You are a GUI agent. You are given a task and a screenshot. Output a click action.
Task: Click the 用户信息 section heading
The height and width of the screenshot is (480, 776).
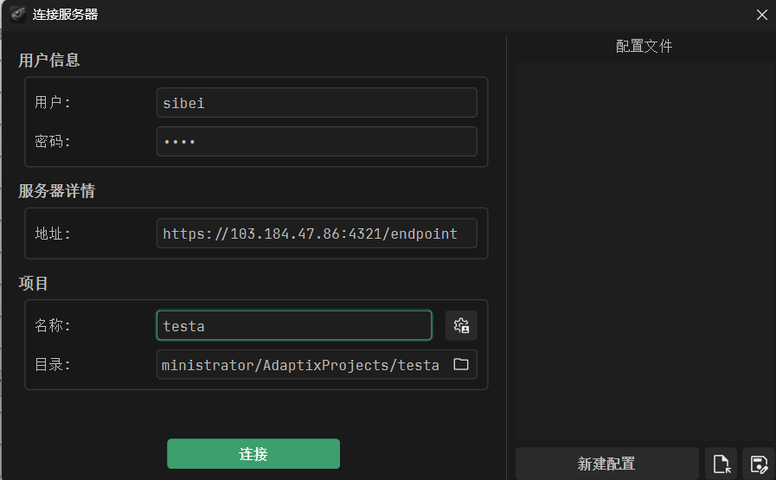pos(49,61)
